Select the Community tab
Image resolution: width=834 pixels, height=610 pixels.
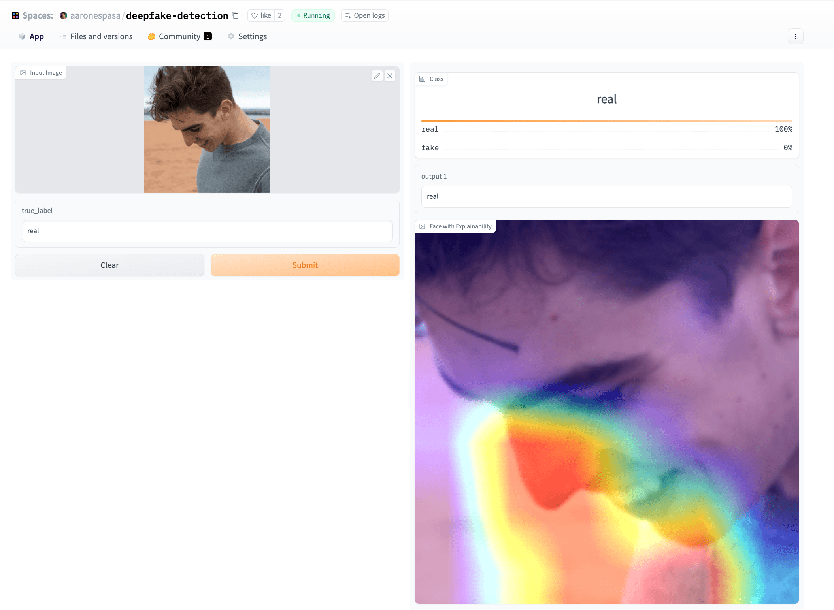(x=179, y=36)
